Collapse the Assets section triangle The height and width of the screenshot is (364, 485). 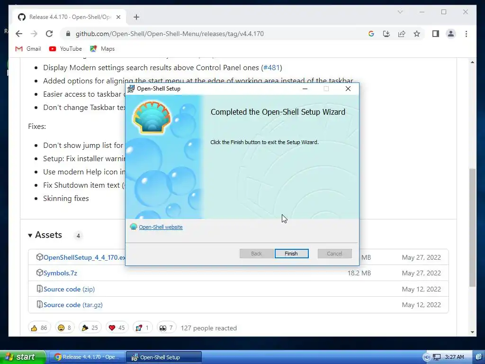[30, 236]
